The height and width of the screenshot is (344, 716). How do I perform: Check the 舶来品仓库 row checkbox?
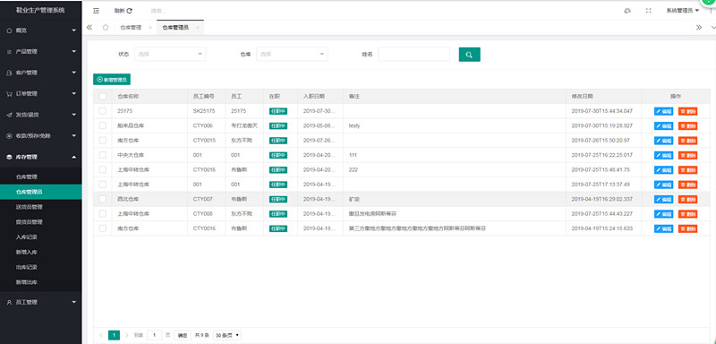click(102, 125)
